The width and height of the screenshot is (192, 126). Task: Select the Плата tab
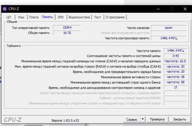tap(34, 17)
